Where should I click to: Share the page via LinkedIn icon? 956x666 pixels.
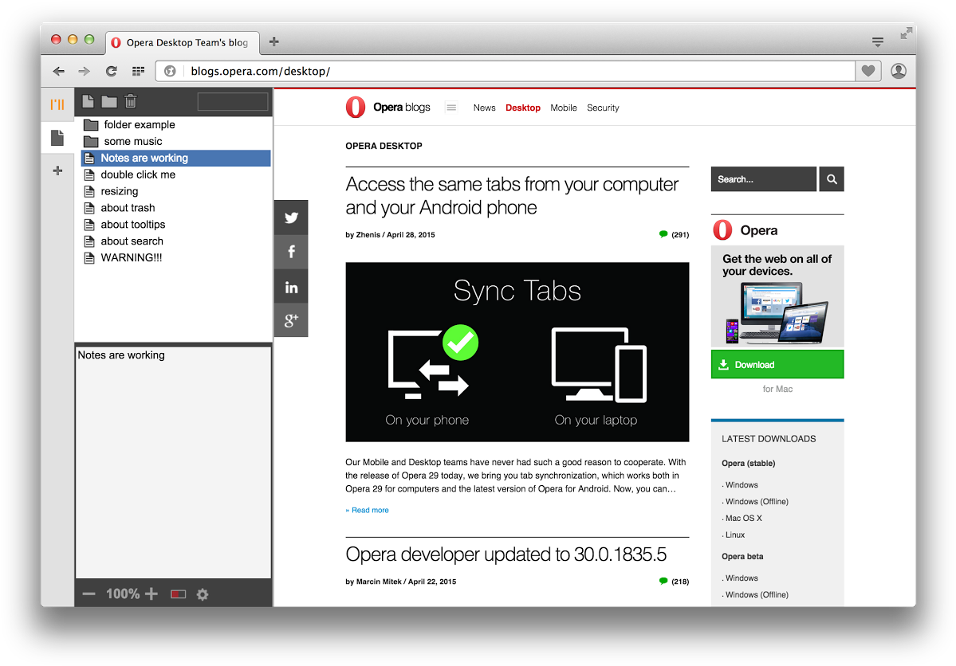click(291, 287)
